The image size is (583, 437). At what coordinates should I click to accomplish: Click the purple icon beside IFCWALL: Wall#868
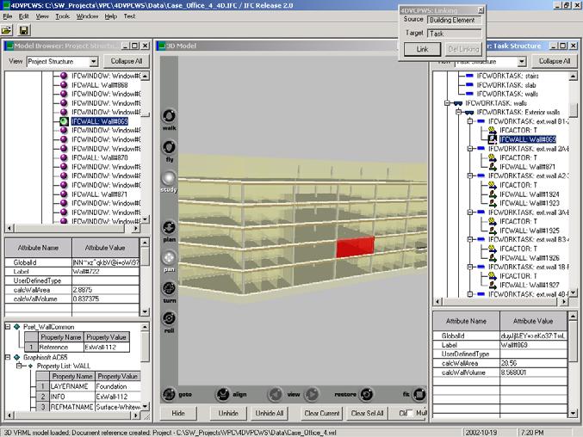point(64,84)
